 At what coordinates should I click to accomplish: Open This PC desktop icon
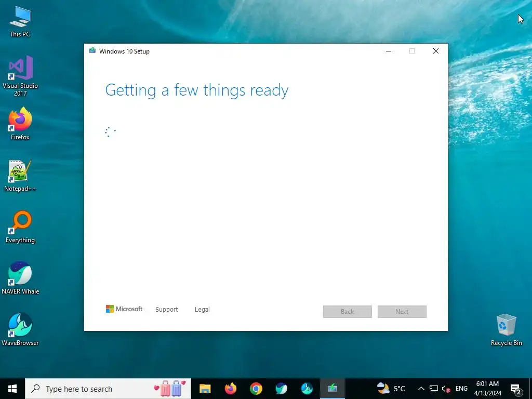point(20,21)
